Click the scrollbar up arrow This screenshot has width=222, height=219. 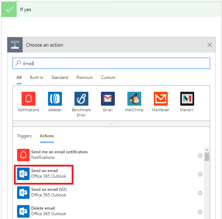point(207,150)
